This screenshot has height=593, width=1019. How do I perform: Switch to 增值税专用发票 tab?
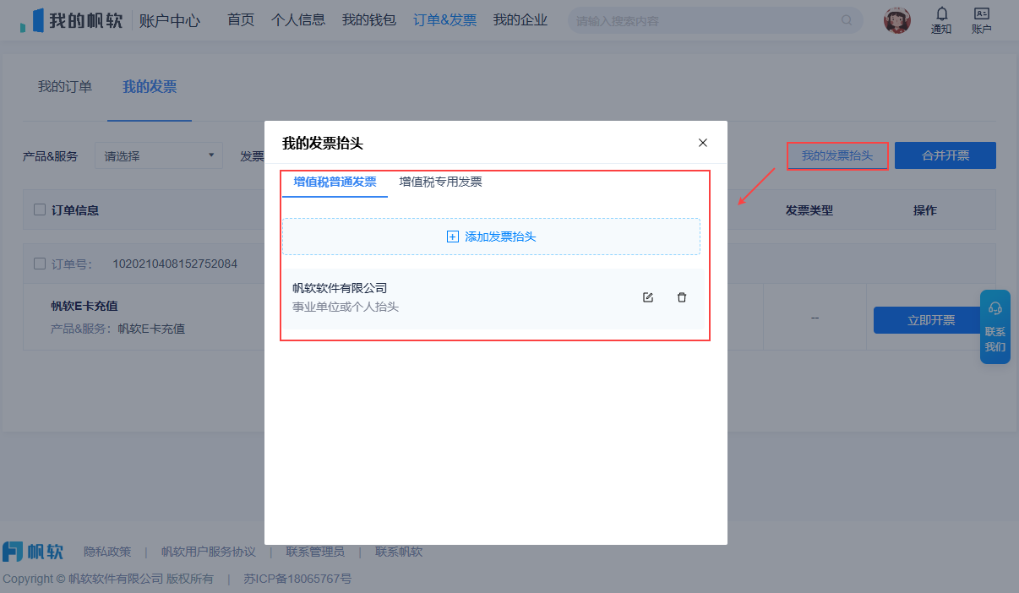click(440, 182)
